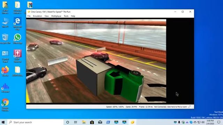Open the File menu in Citra

click(29, 16)
